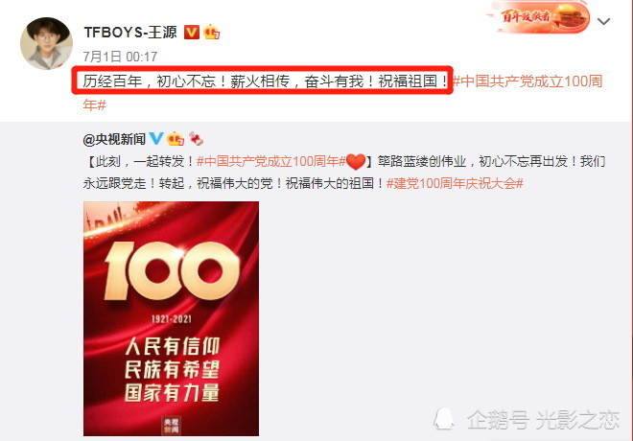Open #中国共产党成立100周年# hashtag in reposted text
This screenshot has width=633, height=441.
(x=270, y=161)
